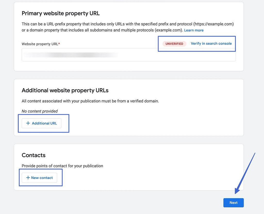Create a New contact for the publication
Screen dimensions: 264x214
click(x=39, y=178)
